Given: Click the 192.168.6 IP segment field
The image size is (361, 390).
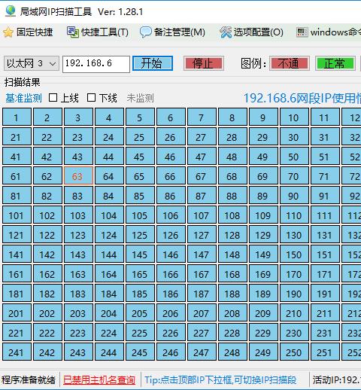Looking at the screenshot, I should tap(96, 64).
